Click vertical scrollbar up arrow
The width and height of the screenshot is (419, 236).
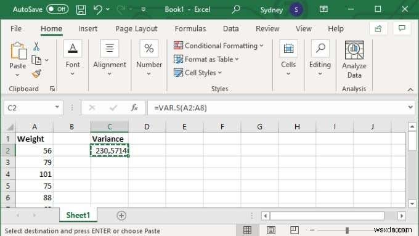(412, 126)
